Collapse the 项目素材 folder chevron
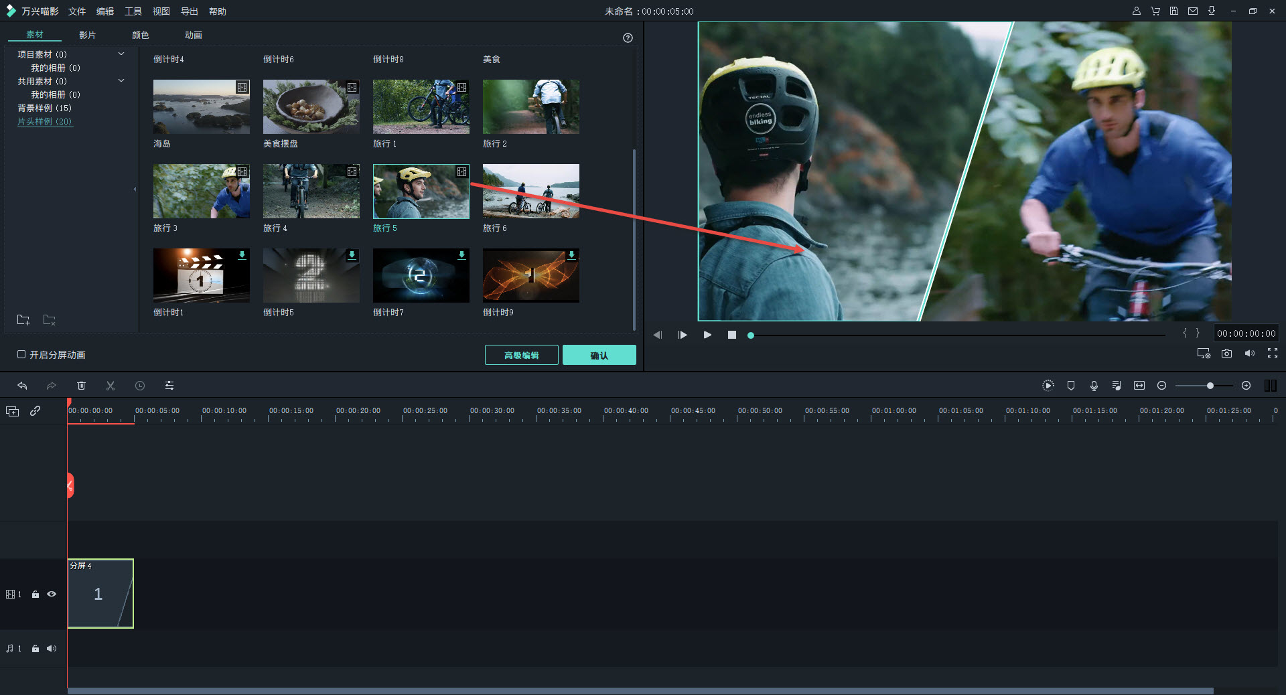 [x=121, y=54]
